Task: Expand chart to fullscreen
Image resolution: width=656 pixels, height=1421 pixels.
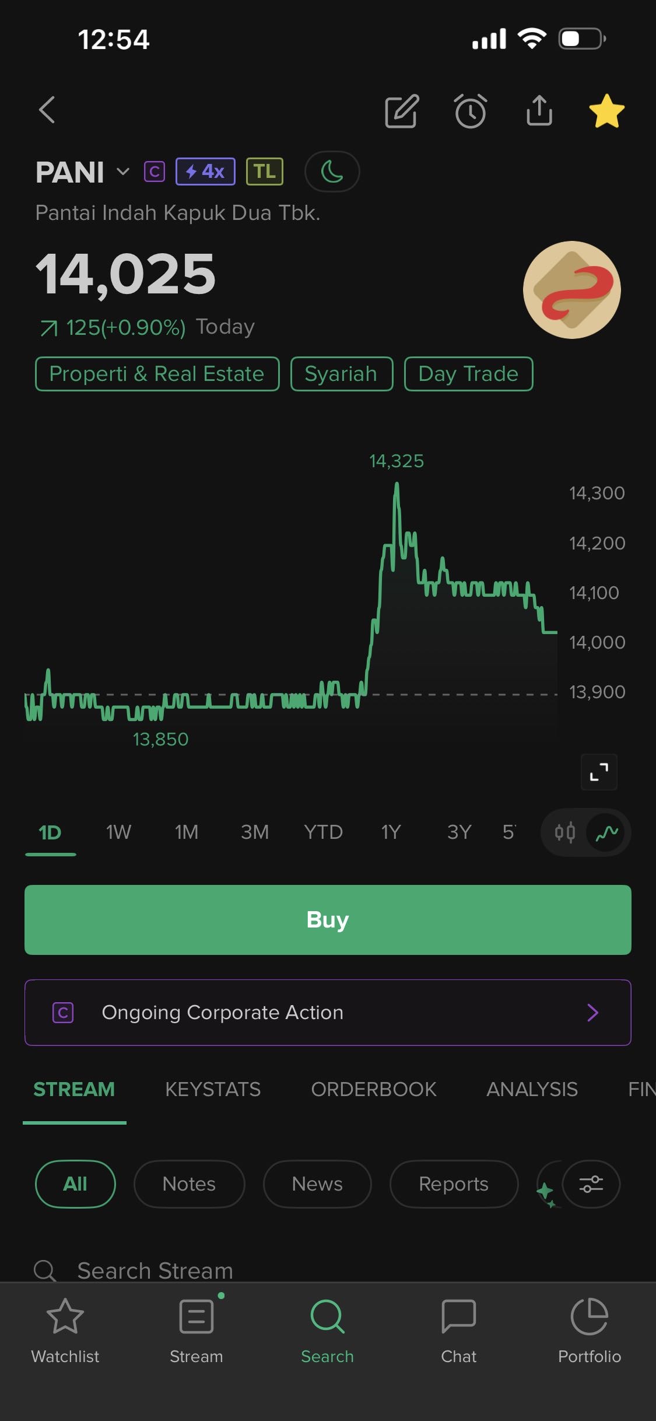Action: click(599, 772)
